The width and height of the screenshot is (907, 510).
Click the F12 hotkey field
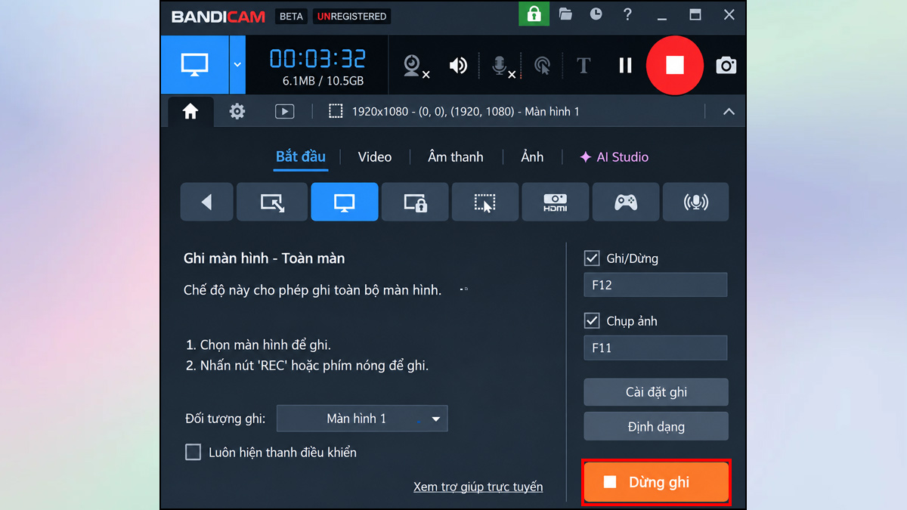(655, 285)
